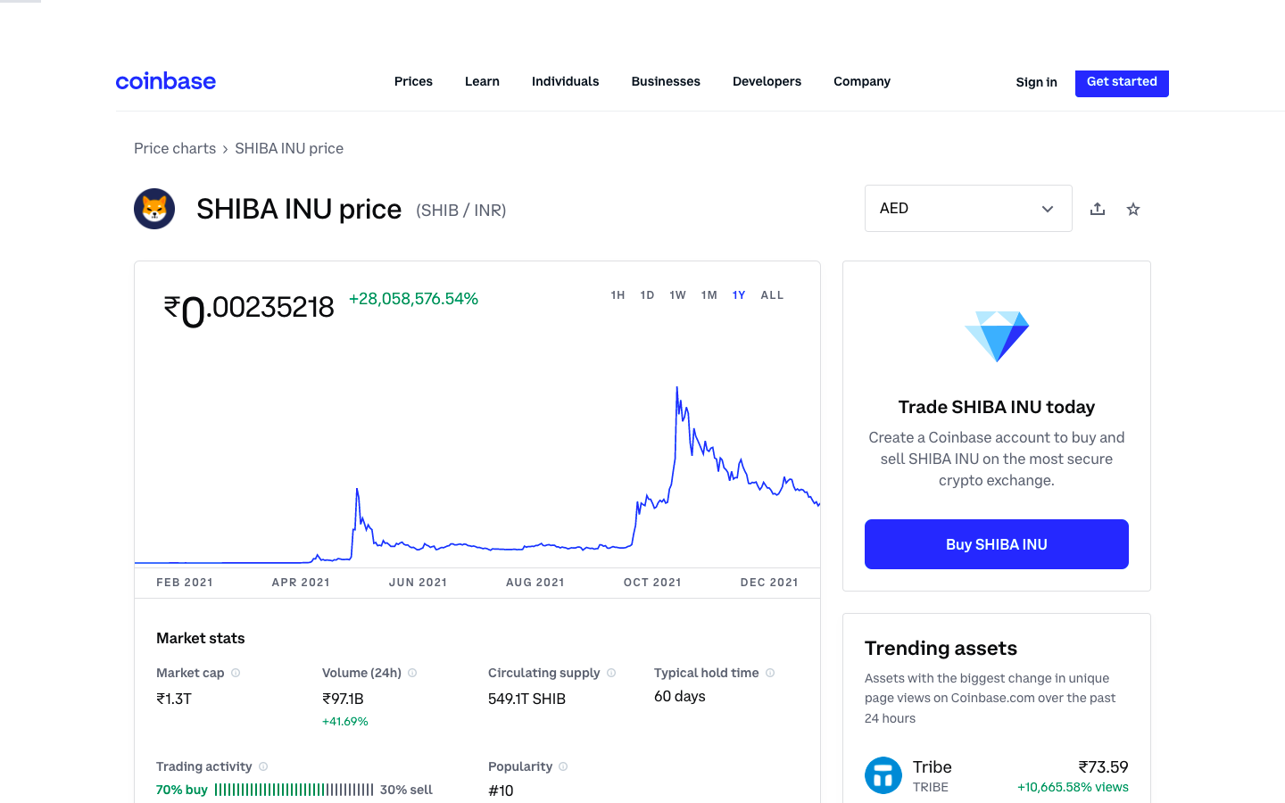The width and height of the screenshot is (1285, 803).
Task: Click the ₹0.00235218 price value
Action: (x=249, y=309)
